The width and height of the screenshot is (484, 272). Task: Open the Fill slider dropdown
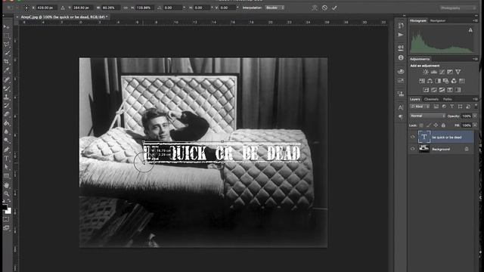[x=475, y=125]
